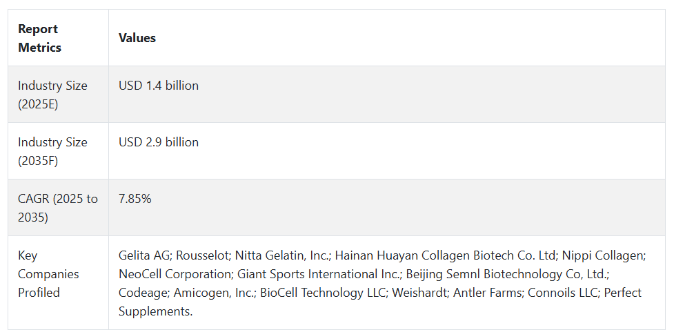Screen dimensions: 674x330
Task: Select NeoCell Corporation text
Action: coord(175,274)
